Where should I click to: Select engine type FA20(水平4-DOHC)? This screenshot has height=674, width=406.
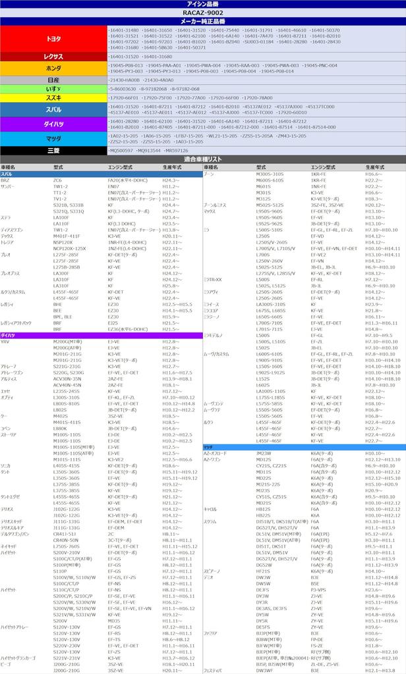coord(127,180)
